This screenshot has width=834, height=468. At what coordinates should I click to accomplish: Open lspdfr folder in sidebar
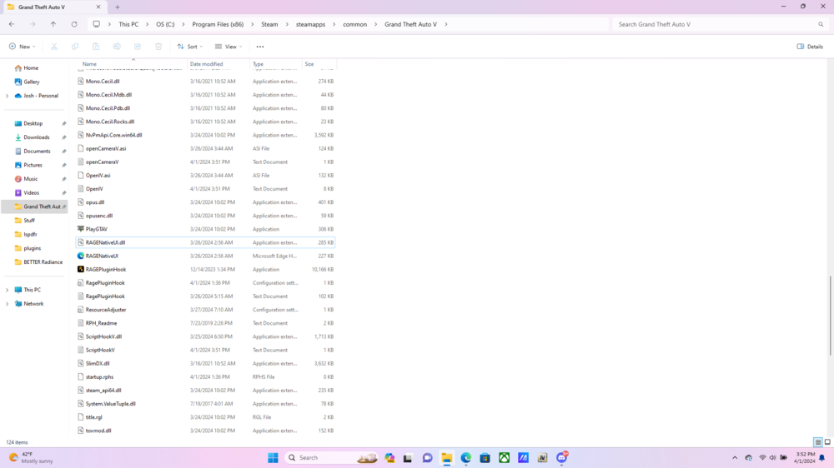coord(30,234)
